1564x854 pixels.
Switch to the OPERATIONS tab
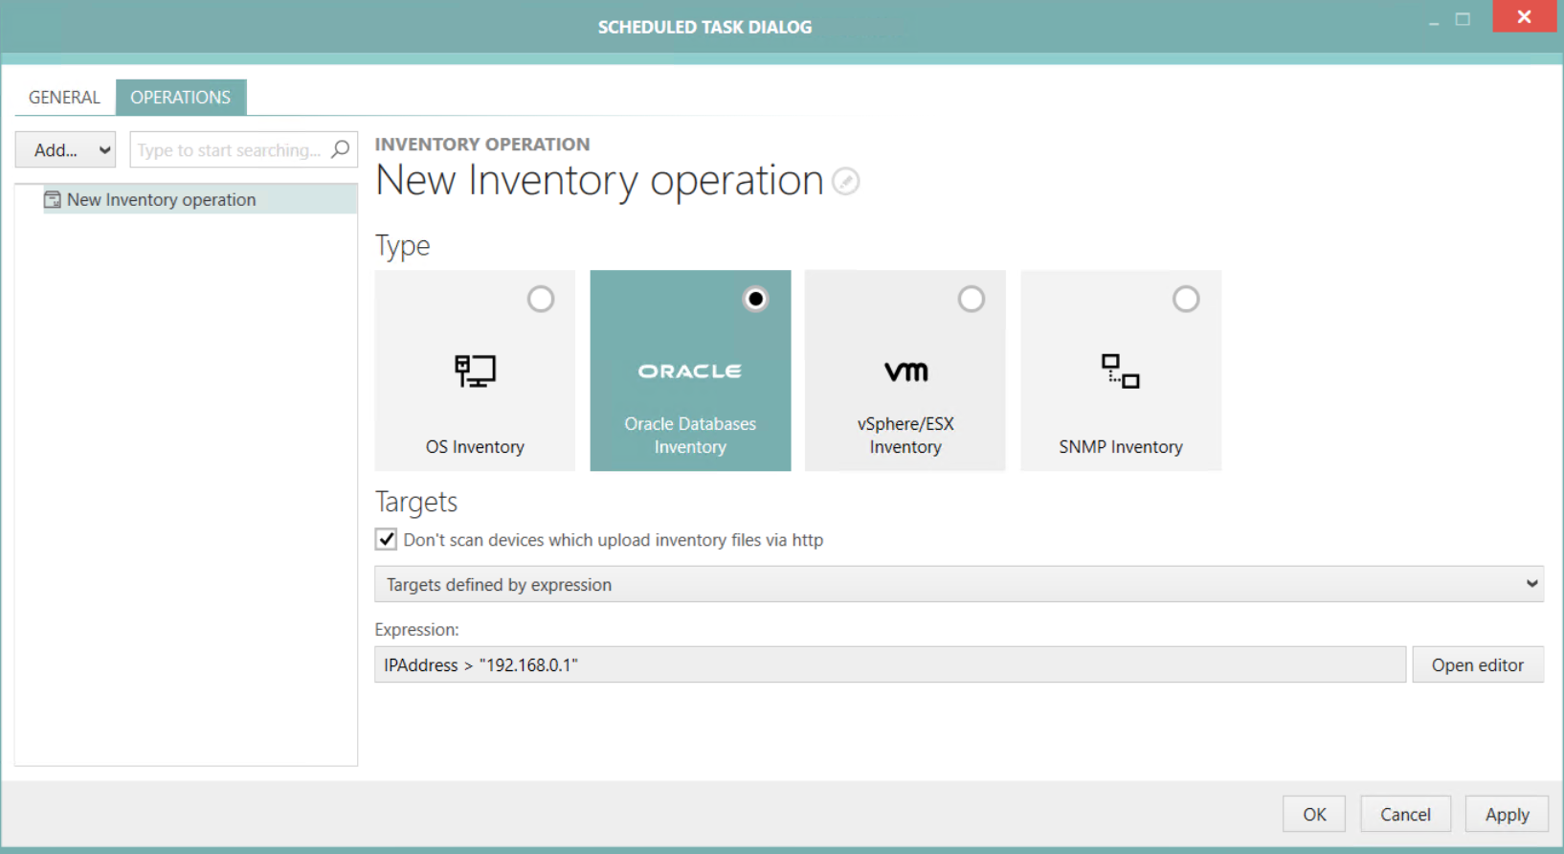tap(181, 98)
